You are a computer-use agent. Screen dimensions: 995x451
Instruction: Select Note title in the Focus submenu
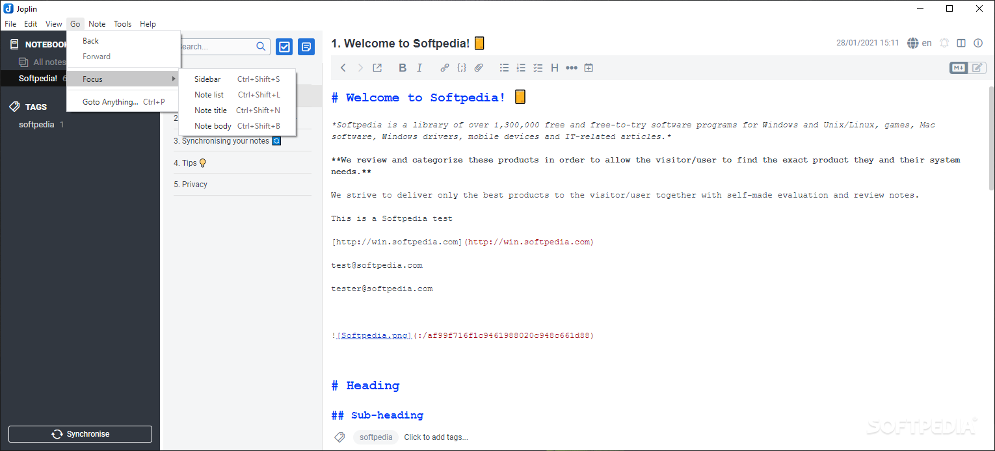237,110
